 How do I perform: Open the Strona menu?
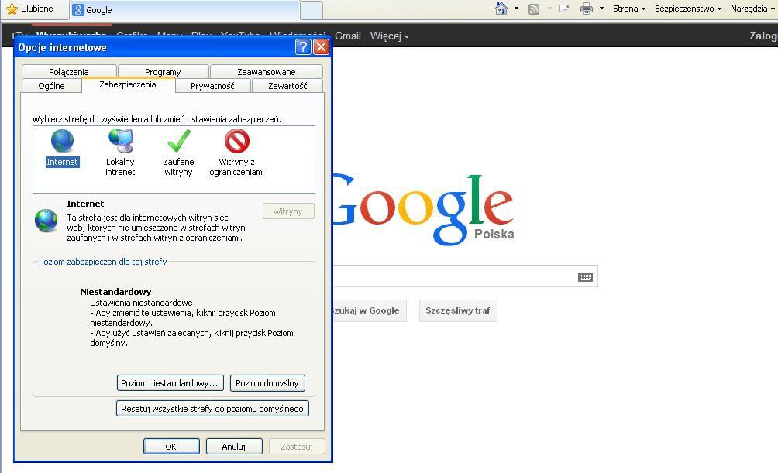point(629,9)
